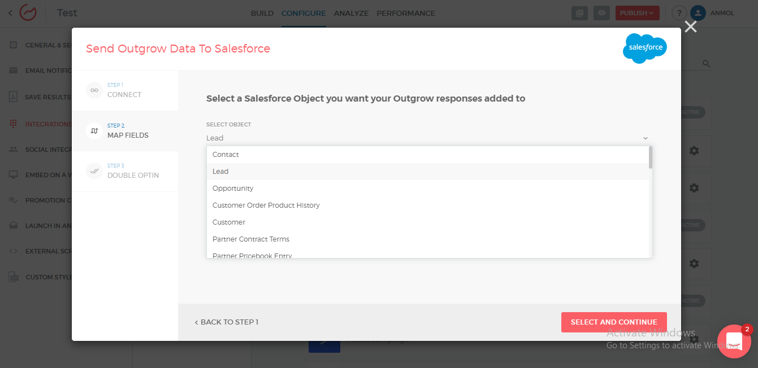Click the Step 1 Connect link icon
Viewport: 758px width, 368px height.
94,90
